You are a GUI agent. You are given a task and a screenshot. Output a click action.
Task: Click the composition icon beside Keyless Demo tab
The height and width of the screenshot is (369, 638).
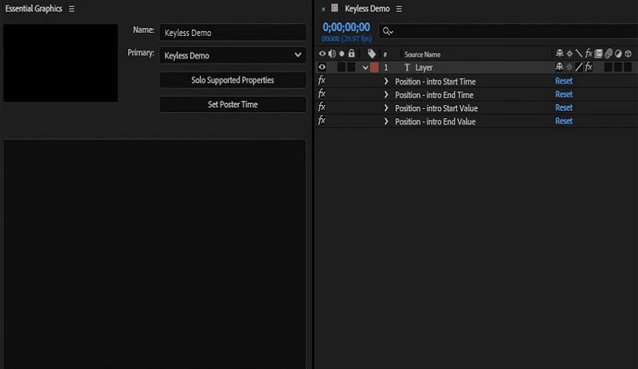[x=334, y=8]
